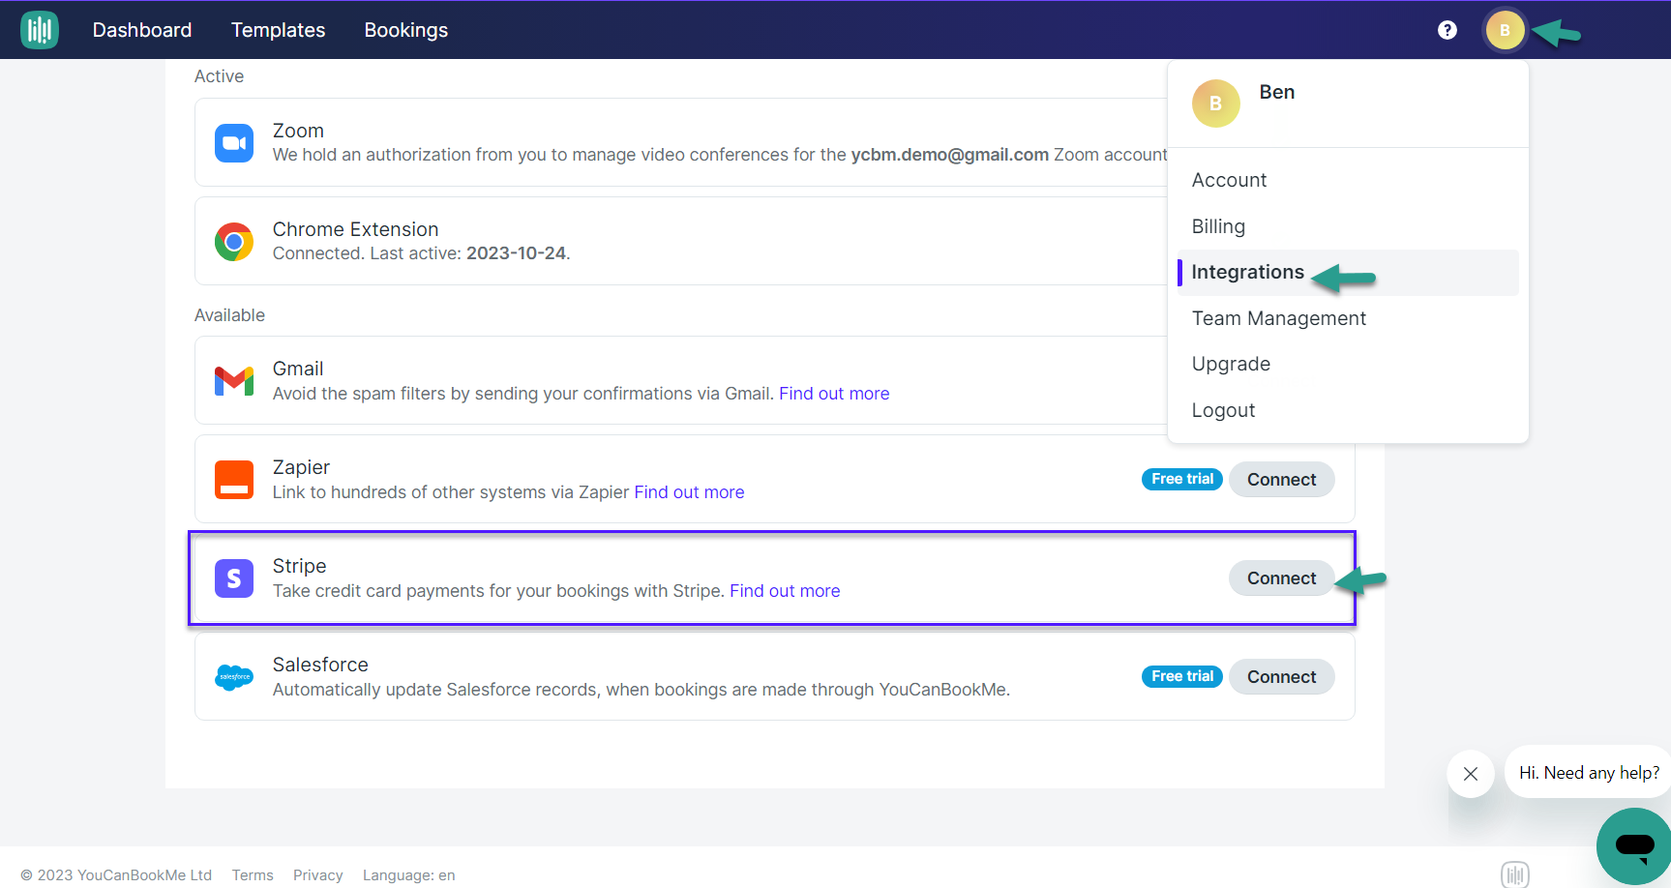Image resolution: width=1671 pixels, height=888 pixels.
Task: Click the Chrome Extension title text
Action: point(355,229)
